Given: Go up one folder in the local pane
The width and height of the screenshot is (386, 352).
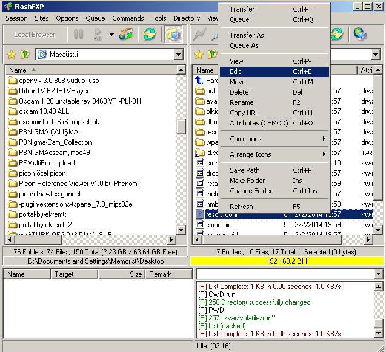Looking at the screenshot, I should [x=25, y=55].
